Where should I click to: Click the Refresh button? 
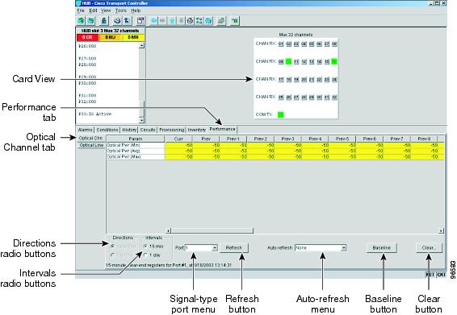click(x=233, y=248)
